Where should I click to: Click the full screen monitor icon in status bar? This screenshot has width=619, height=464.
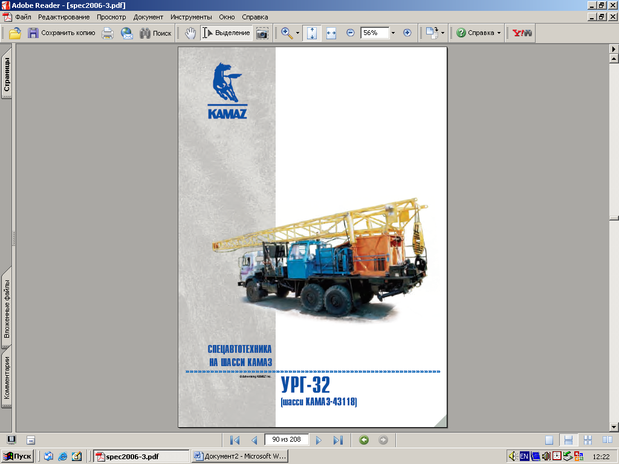[12, 440]
